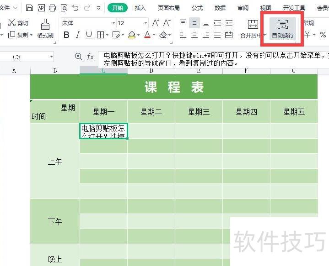The height and width of the screenshot is (266, 329).
Task: Align text left horizontally
Action: point(183,35)
